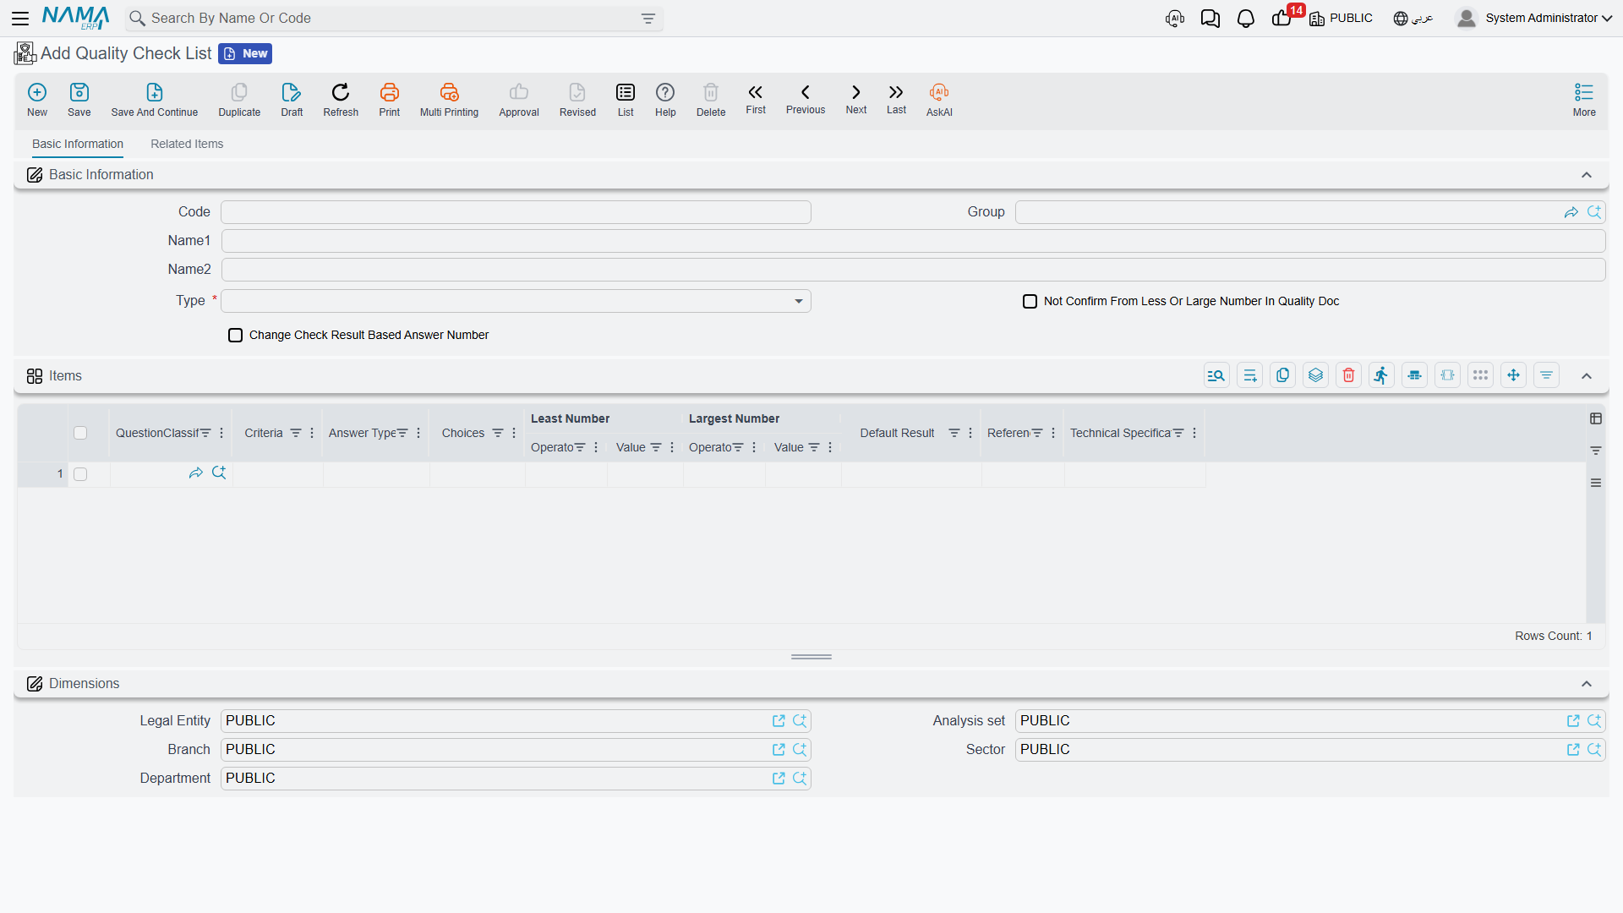Open approvals icon with 14 badge
This screenshot has height=913, width=1623.
tap(1283, 18)
